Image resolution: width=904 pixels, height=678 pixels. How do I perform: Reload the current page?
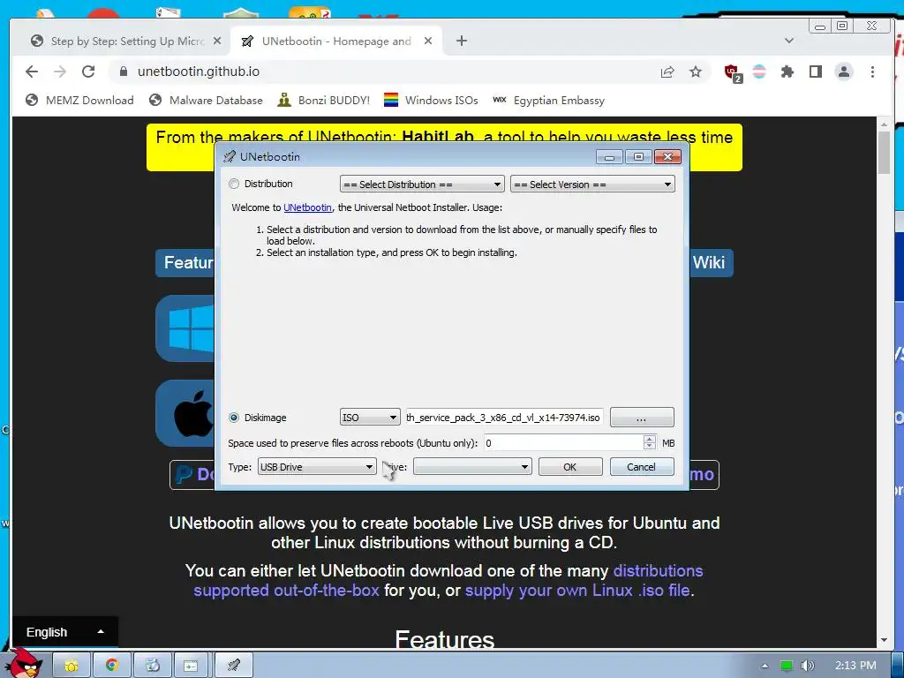click(x=88, y=72)
